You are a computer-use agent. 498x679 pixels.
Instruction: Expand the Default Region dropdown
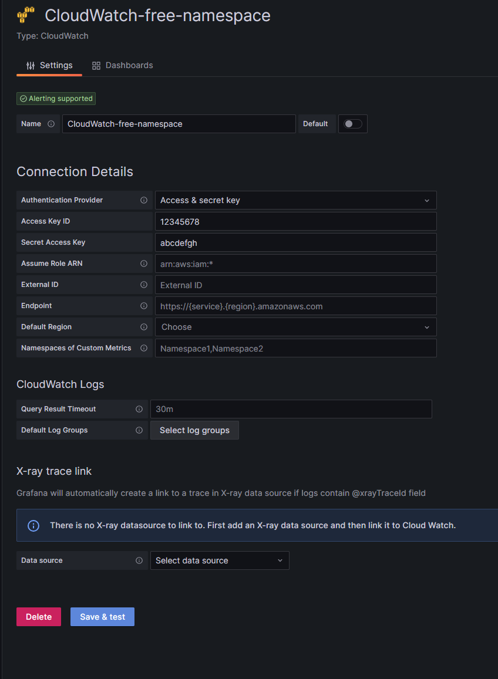[295, 327]
